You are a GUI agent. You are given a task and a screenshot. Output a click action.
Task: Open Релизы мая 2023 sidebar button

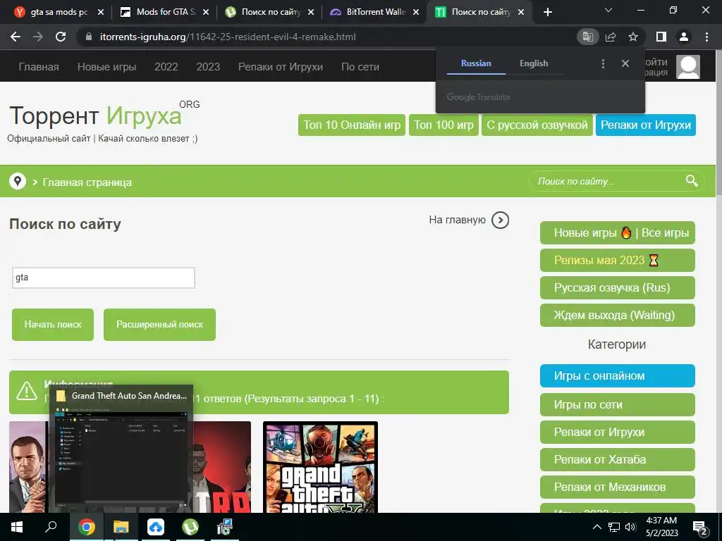[618, 261]
